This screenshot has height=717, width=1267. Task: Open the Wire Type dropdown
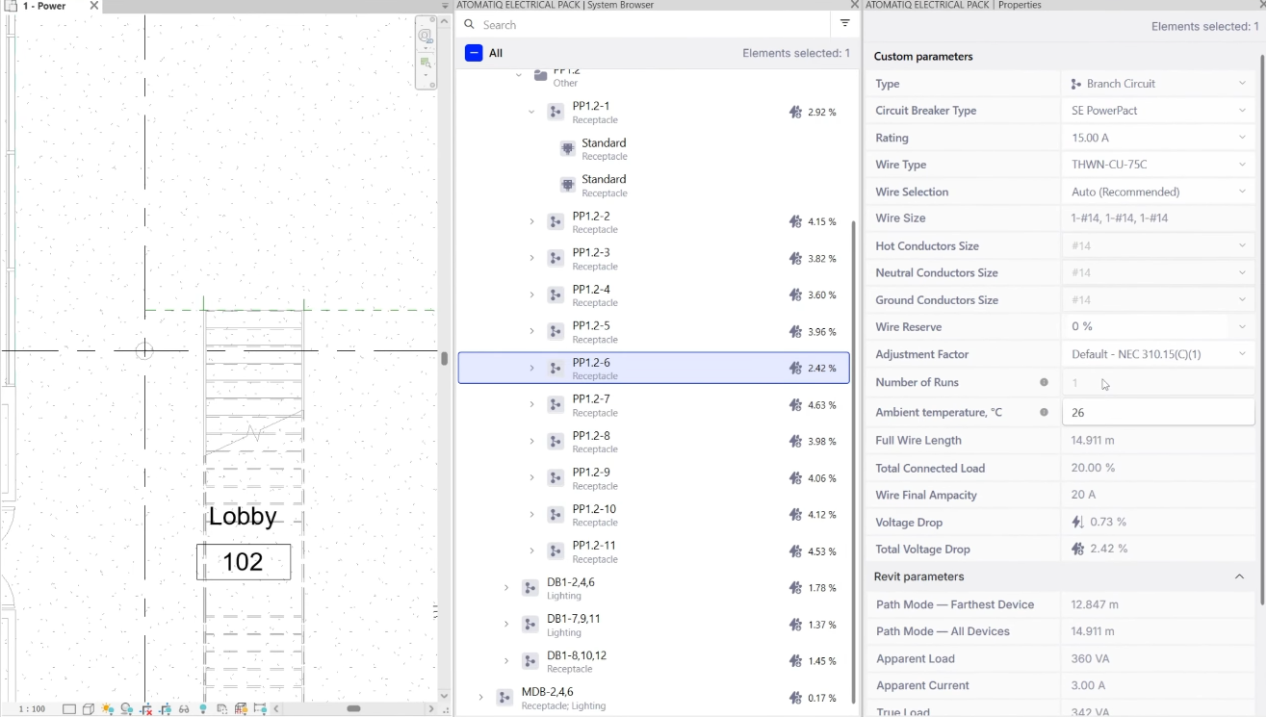[x=1157, y=165]
